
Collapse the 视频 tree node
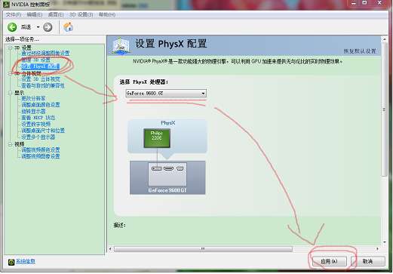(x=10, y=144)
